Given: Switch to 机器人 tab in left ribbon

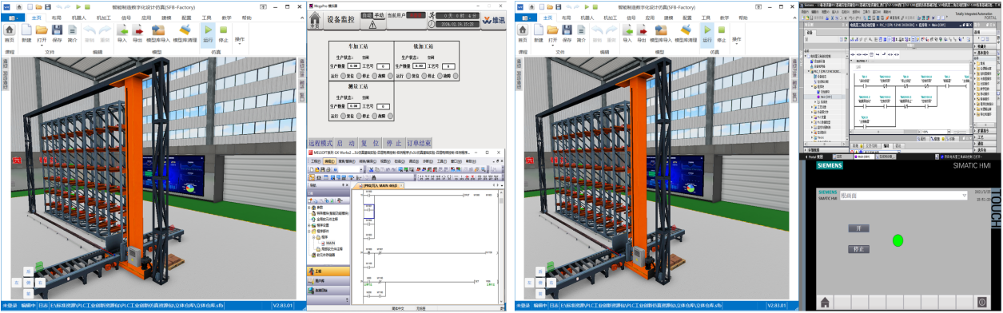Looking at the screenshot, I should tap(79, 17).
